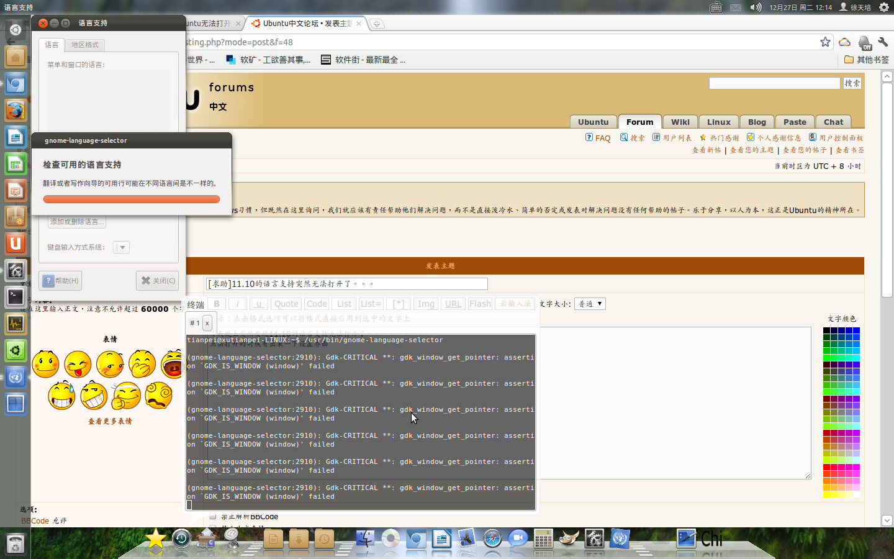Open new Chrome tab button

[x=377, y=24]
